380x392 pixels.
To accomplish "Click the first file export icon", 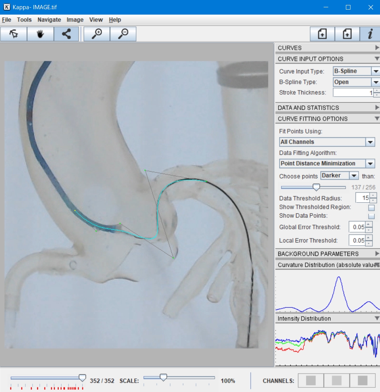I will tap(322, 34).
